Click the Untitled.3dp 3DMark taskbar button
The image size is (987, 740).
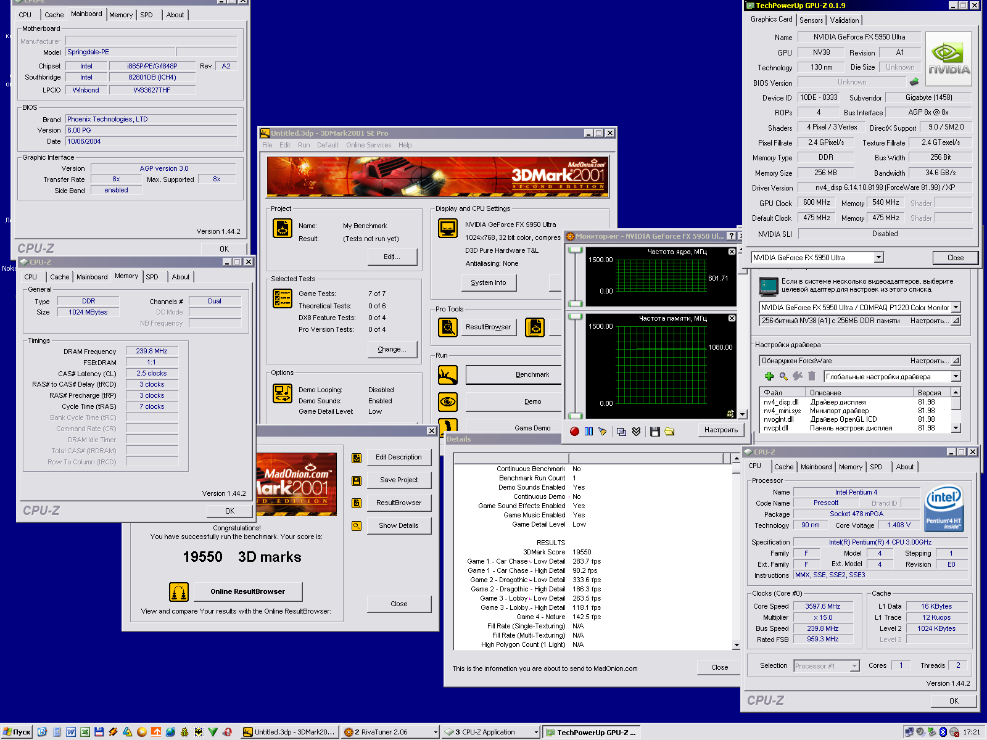point(289,732)
